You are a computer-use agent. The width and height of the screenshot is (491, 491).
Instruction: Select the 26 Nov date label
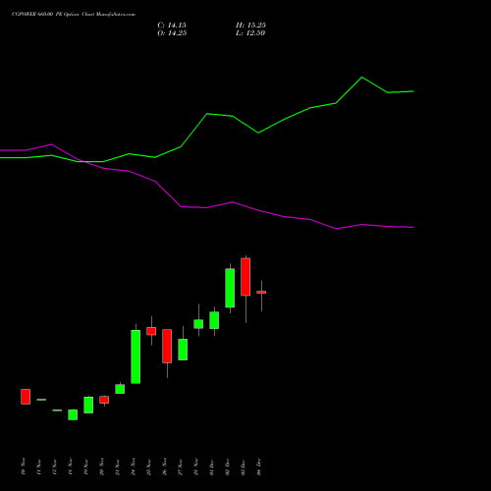165,466
